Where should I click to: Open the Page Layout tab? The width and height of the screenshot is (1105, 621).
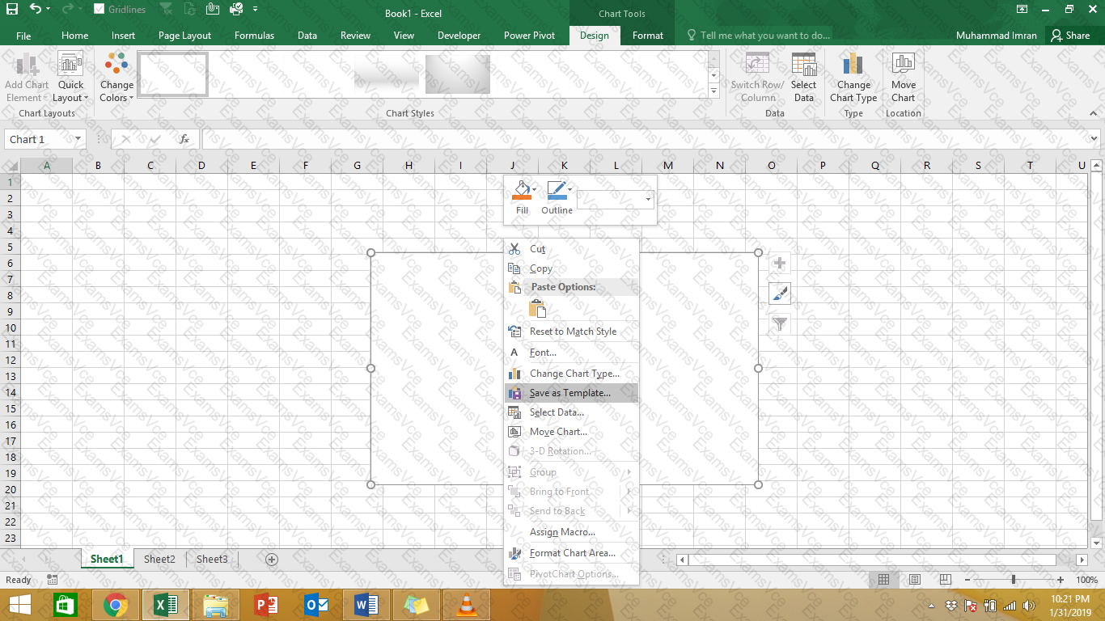(x=184, y=36)
